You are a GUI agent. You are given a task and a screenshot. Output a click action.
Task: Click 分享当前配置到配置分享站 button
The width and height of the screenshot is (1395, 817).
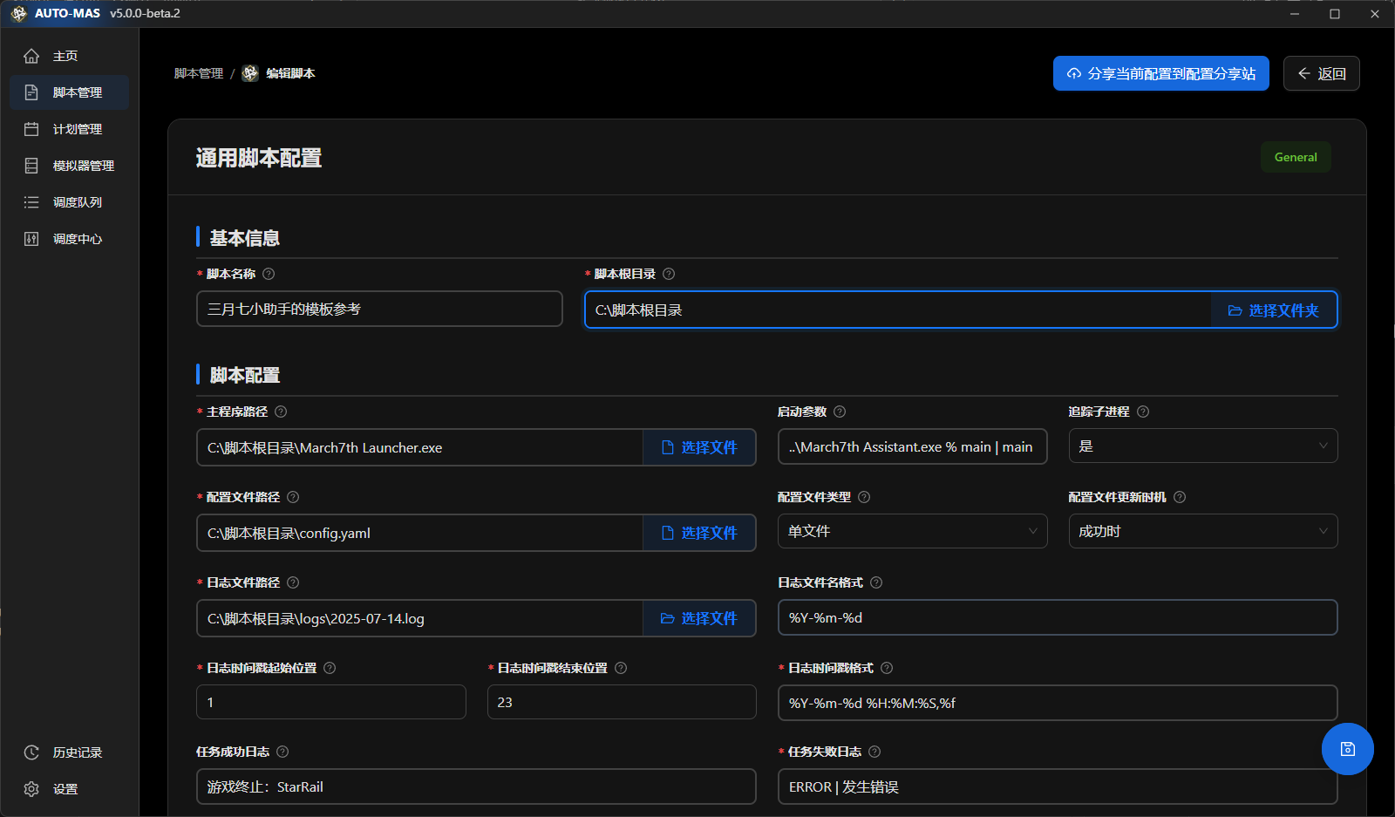point(1160,74)
